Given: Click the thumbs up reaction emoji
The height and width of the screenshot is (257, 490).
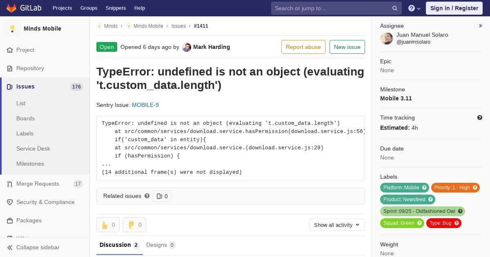Looking at the screenshot, I should click(105, 225).
